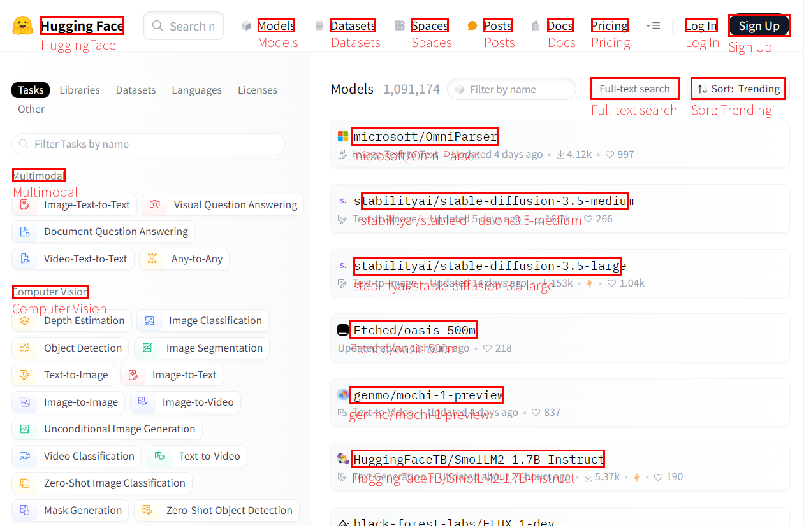Click the Etched avatar on the oasis-500m card

pyautogui.click(x=343, y=330)
